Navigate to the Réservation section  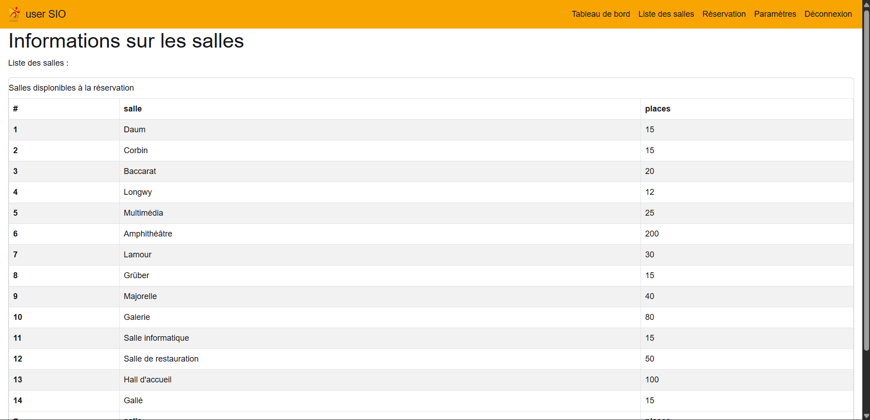[x=724, y=14]
